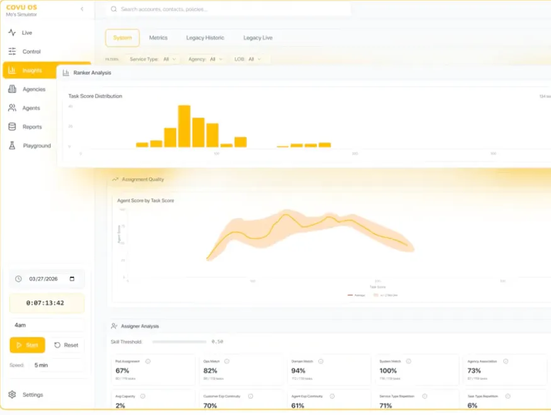551x415 pixels.
Task: Click the search magnifier icon
Action: [x=113, y=9]
